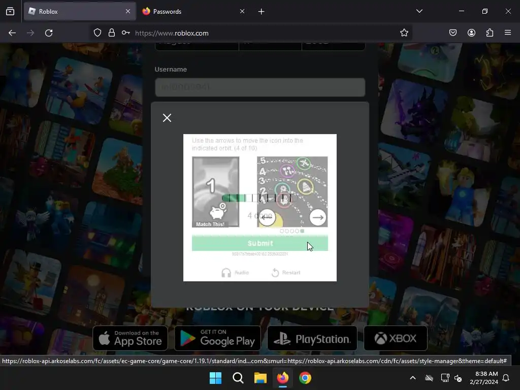Image resolution: width=520 pixels, height=390 pixels.
Task: Open the Firefox application menu
Action: [x=508, y=32]
